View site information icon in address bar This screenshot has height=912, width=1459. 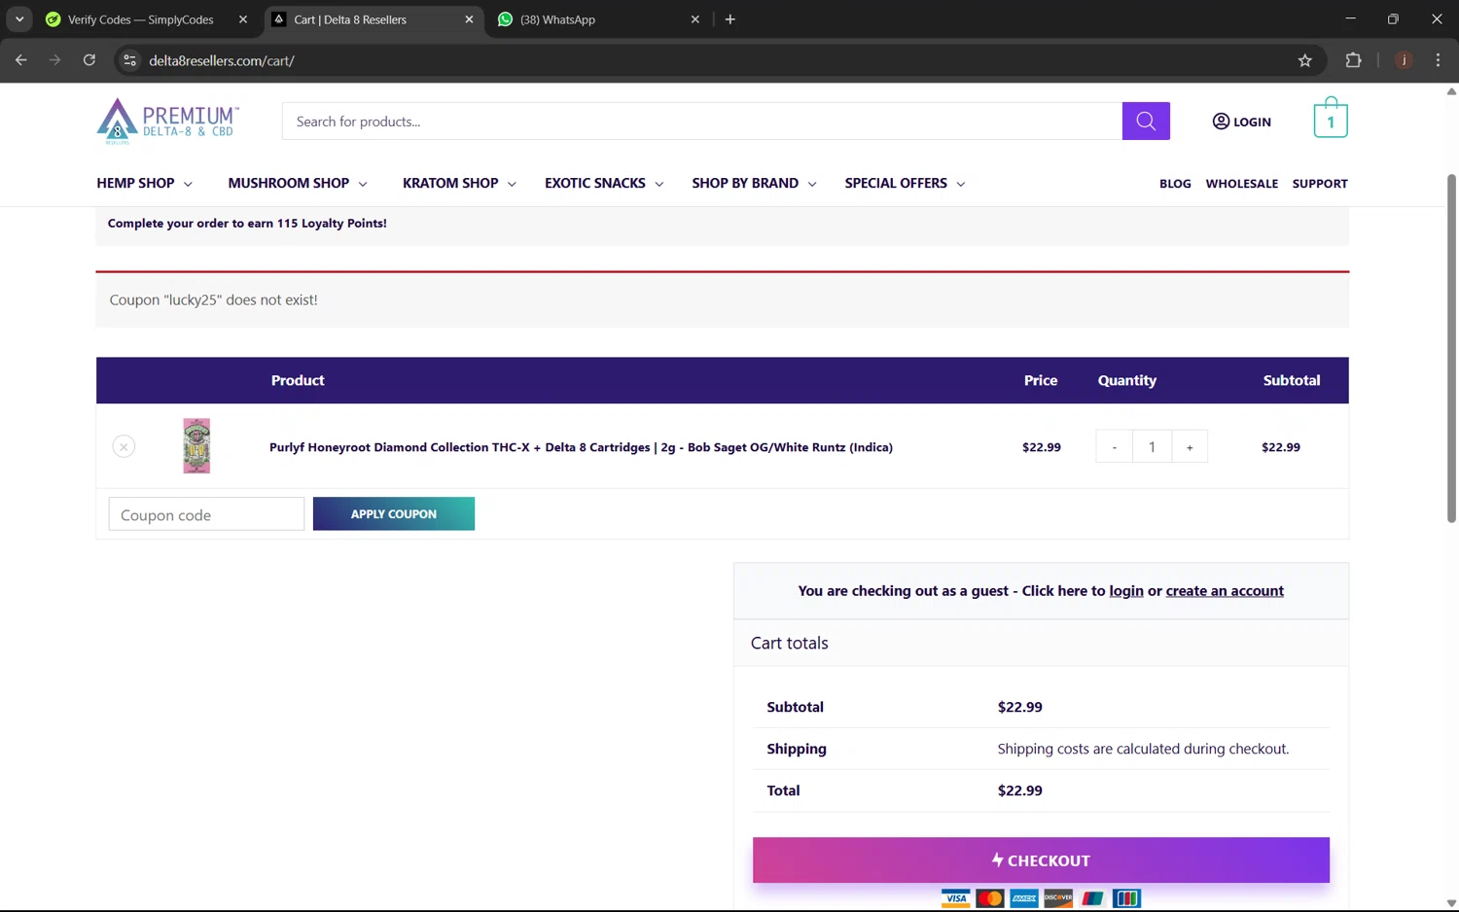click(129, 60)
